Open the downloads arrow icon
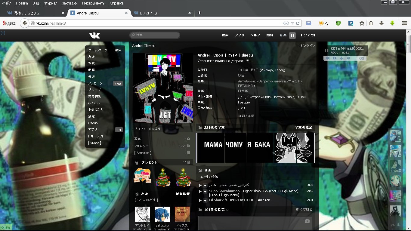Image resolution: width=411 pixels, height=231 pixels. [x=382, y=23]
